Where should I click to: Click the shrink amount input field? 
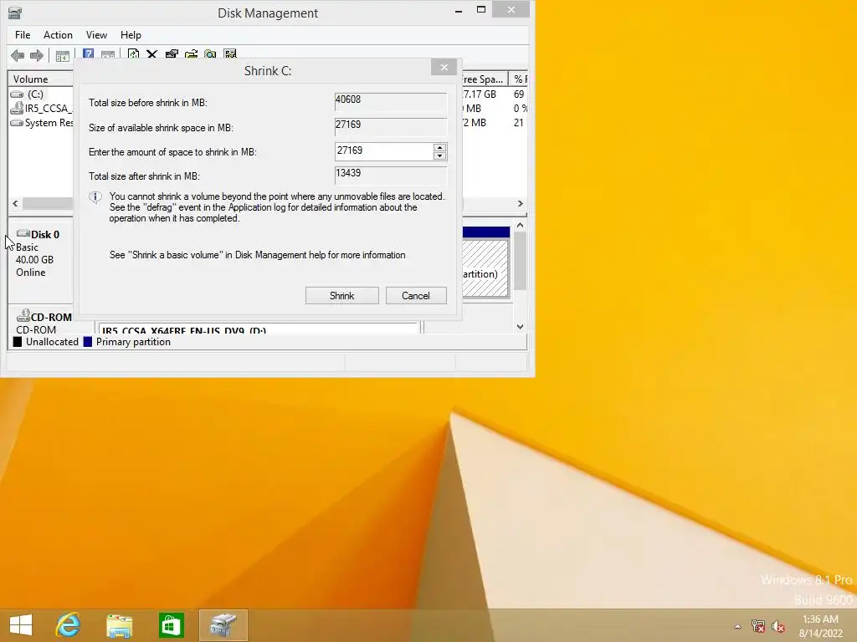click(x=383, y=151)
